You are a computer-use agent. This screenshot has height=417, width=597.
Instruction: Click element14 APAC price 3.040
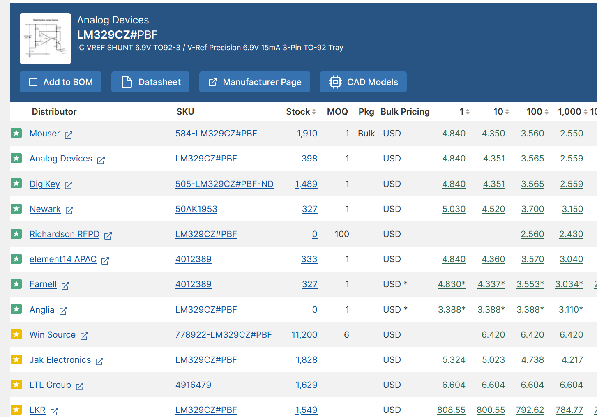[572, 259]
